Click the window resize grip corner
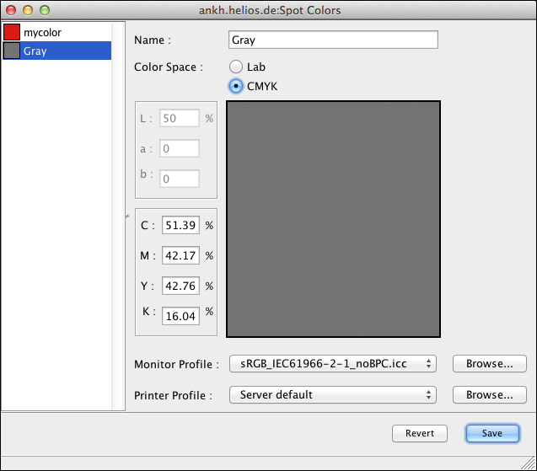This screenshot has height=471, width=537. pyautogui.click(x=529, y=463)
